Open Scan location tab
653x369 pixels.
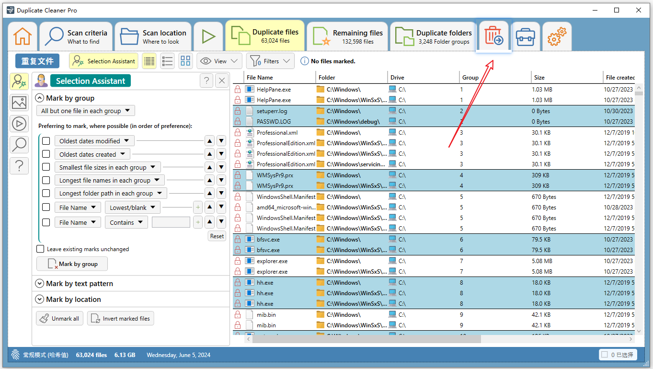[153, 36]
